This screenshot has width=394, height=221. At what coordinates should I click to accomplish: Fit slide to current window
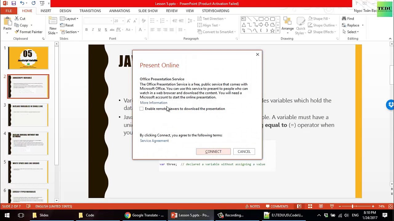coord(390,206)
